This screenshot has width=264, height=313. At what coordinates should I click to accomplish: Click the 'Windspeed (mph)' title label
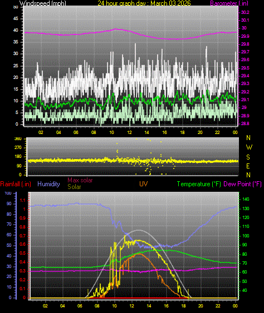point(42,3)
